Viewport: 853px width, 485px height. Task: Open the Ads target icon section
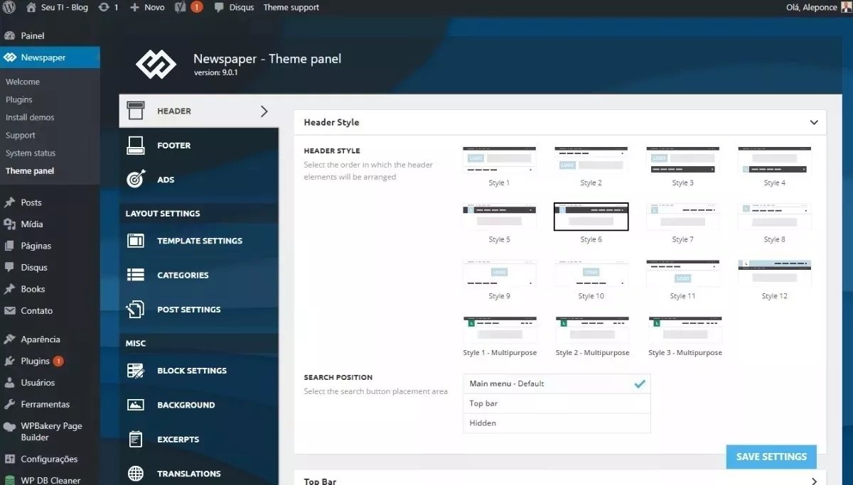136,180
